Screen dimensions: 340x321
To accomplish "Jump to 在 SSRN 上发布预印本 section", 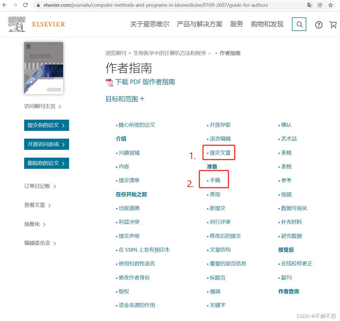I will coord(144,250).
